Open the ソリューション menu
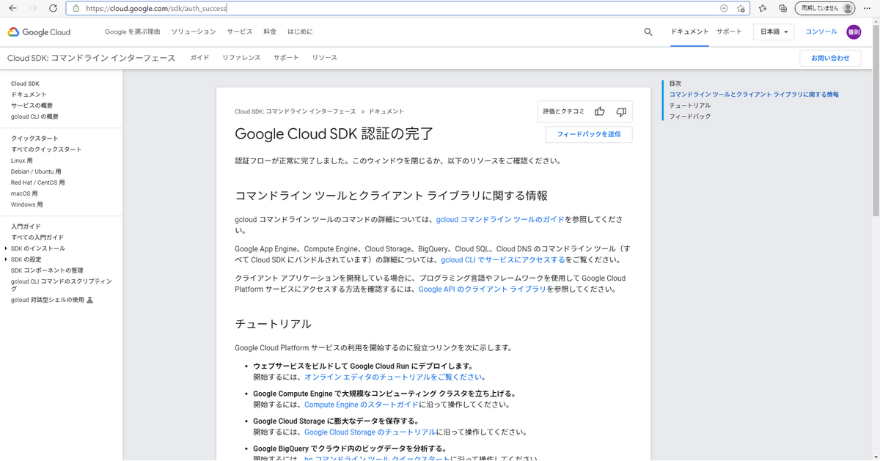 pos(194,32)
